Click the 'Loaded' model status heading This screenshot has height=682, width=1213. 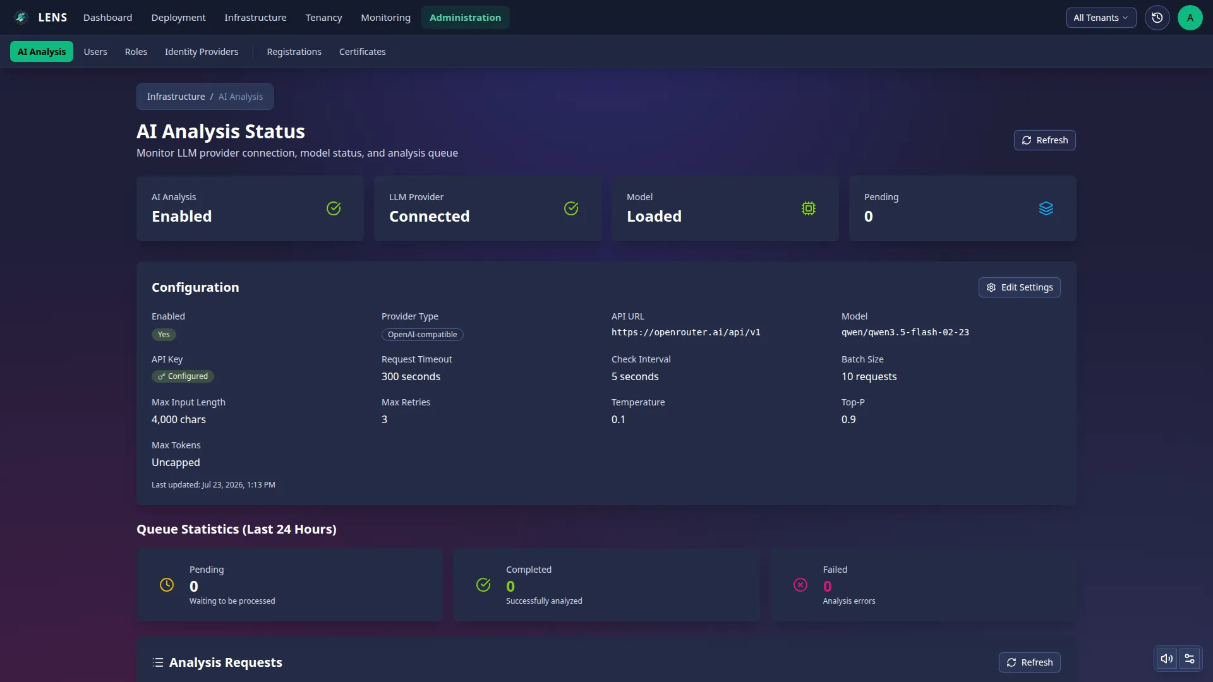(654, 217)
